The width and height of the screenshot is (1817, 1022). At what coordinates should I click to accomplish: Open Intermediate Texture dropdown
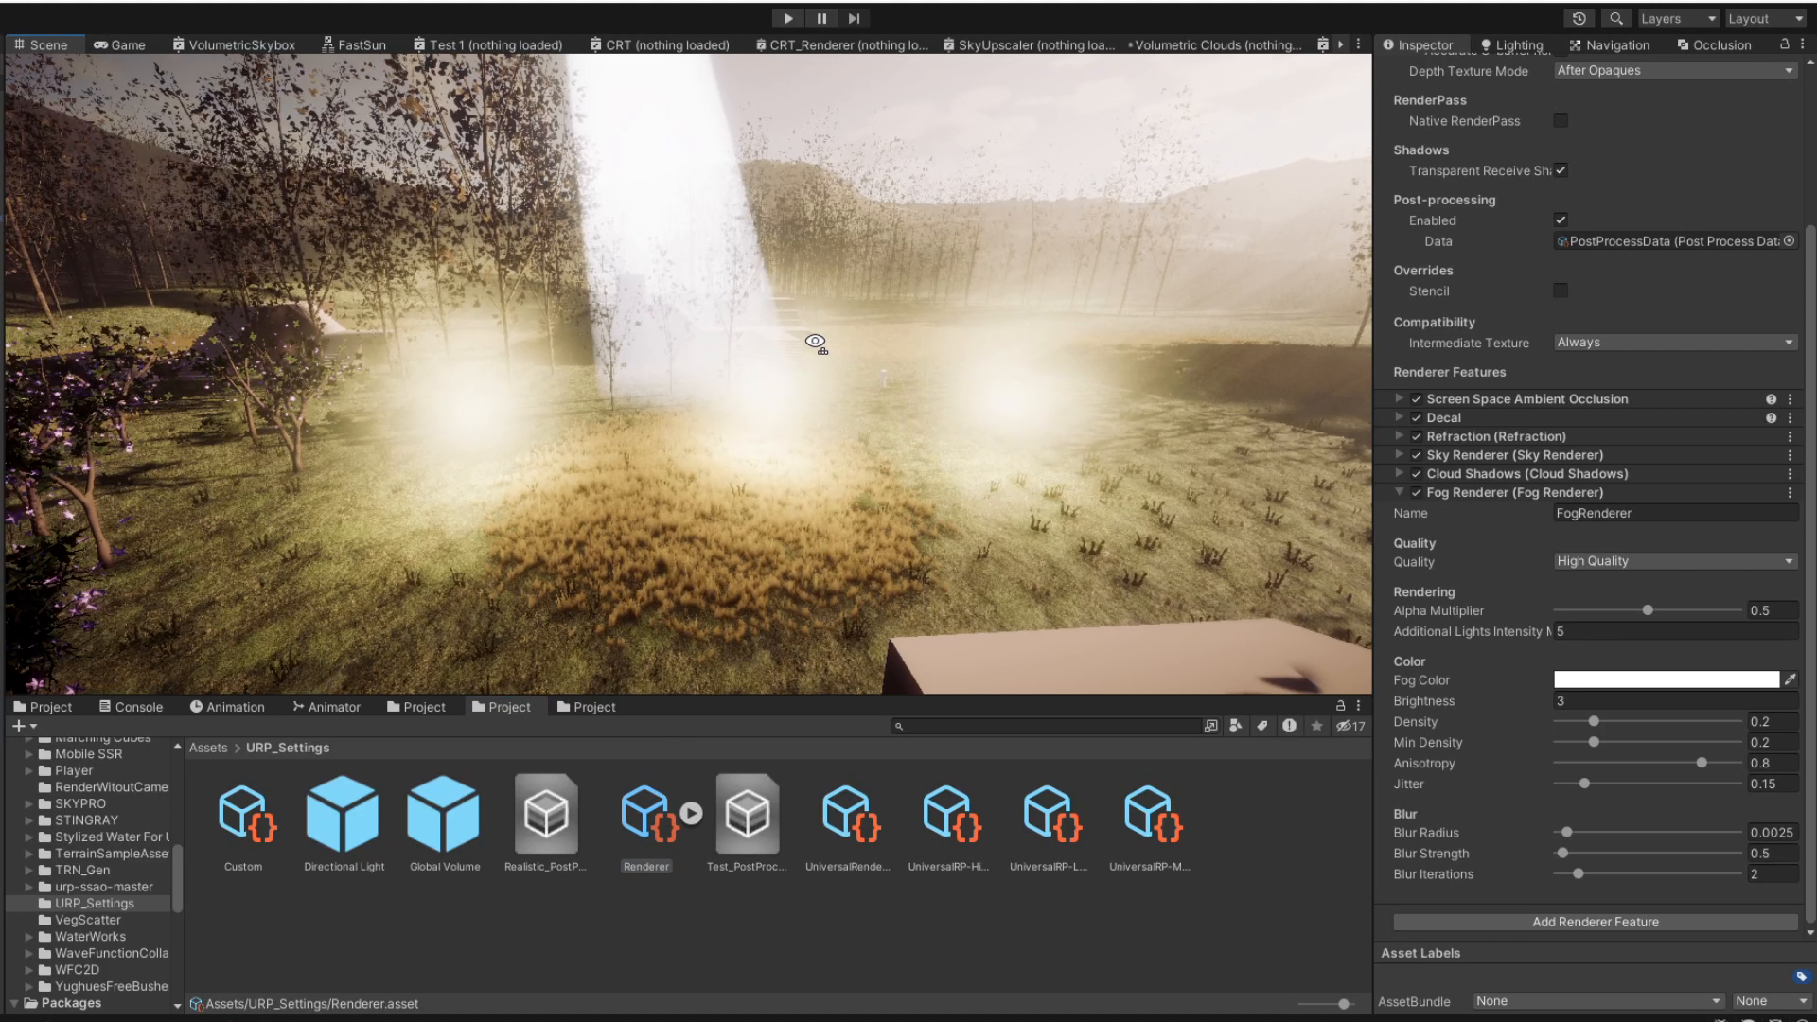pyautogui.click(x=1675, y=343)
